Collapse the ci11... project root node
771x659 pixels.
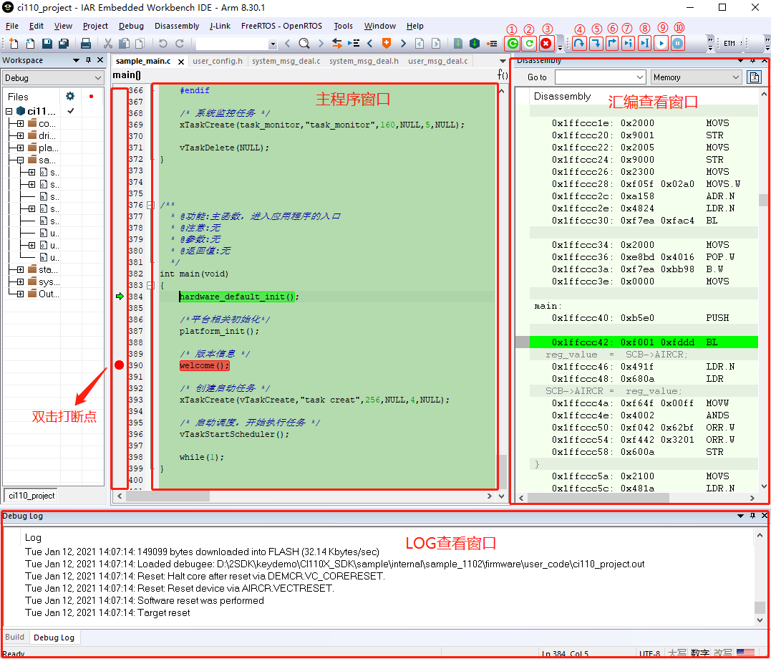[x=9, y=111]
